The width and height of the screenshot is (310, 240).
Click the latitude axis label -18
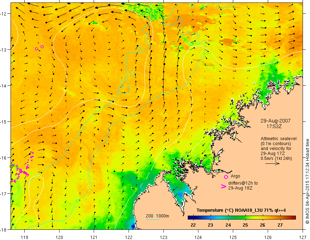pos(4,229)
